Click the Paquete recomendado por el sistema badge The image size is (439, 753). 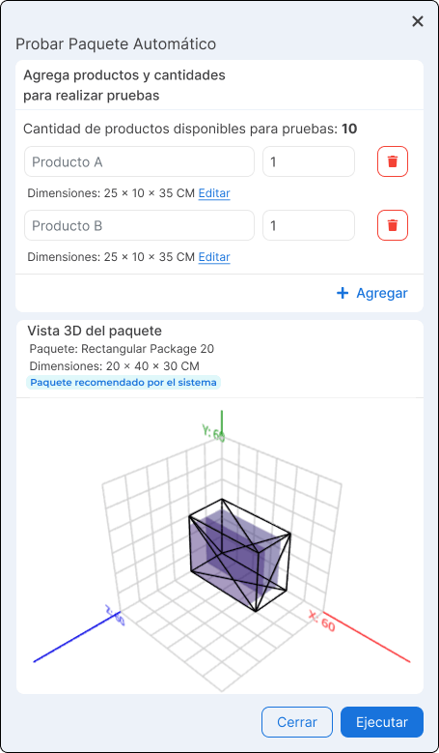coord(123,383)
